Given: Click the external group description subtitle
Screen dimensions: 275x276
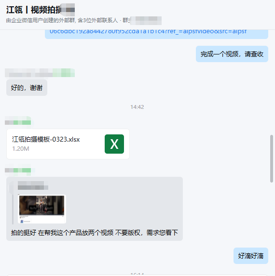Looking at the screenshot, I should [x=62, y=20].
